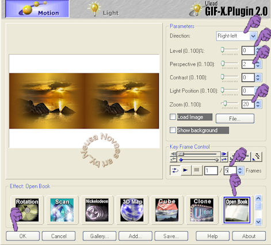Click the OK button

(x=22, y=236)
